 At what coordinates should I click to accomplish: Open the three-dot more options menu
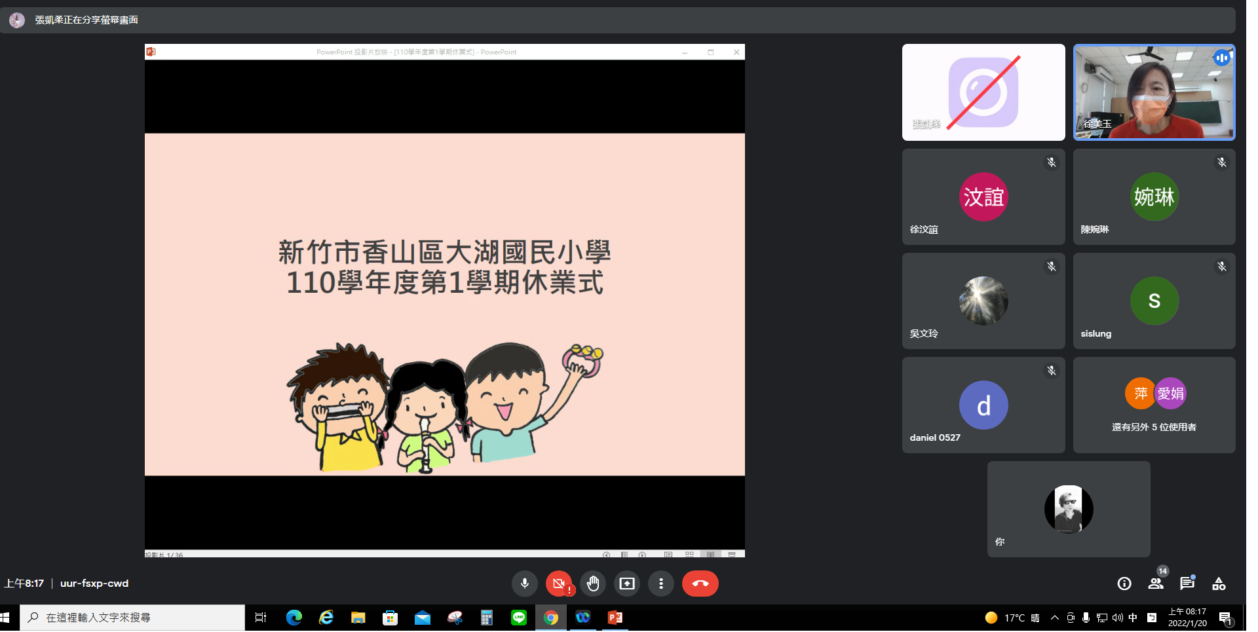click(661, 584)
